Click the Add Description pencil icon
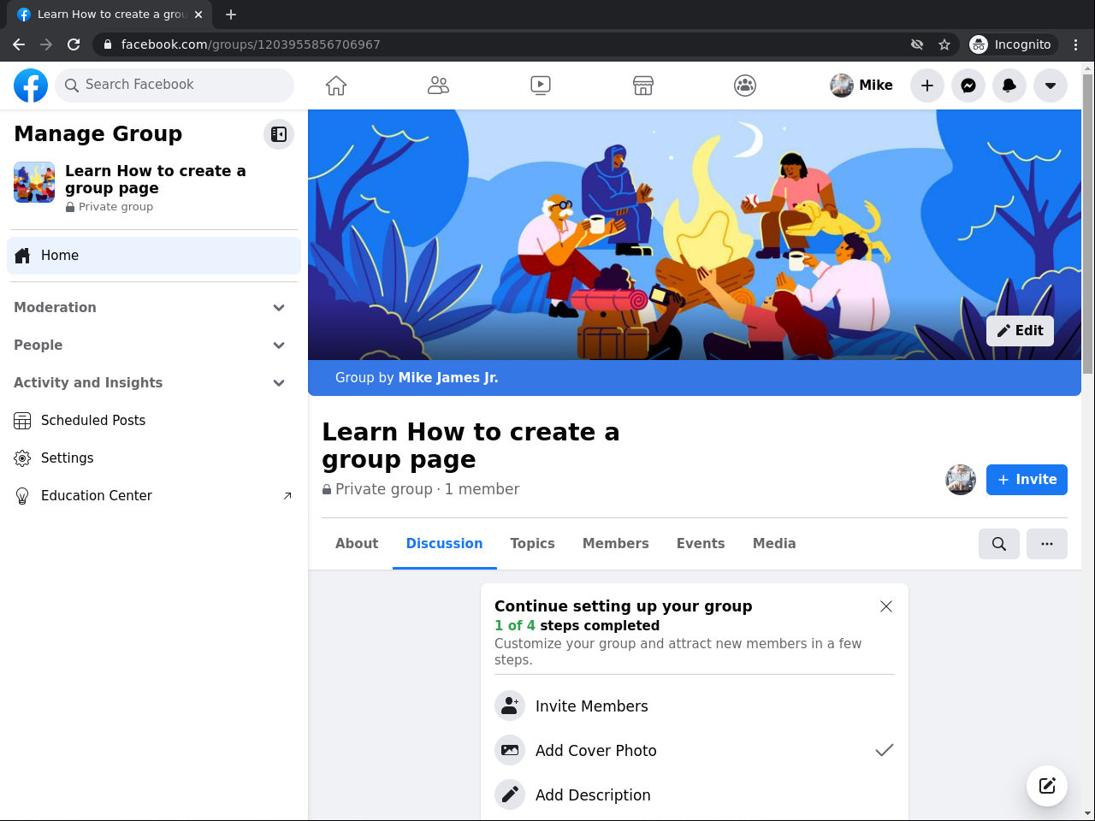Image resolution: width=1095 pixels, height=821 pixels. pos(510,795)
